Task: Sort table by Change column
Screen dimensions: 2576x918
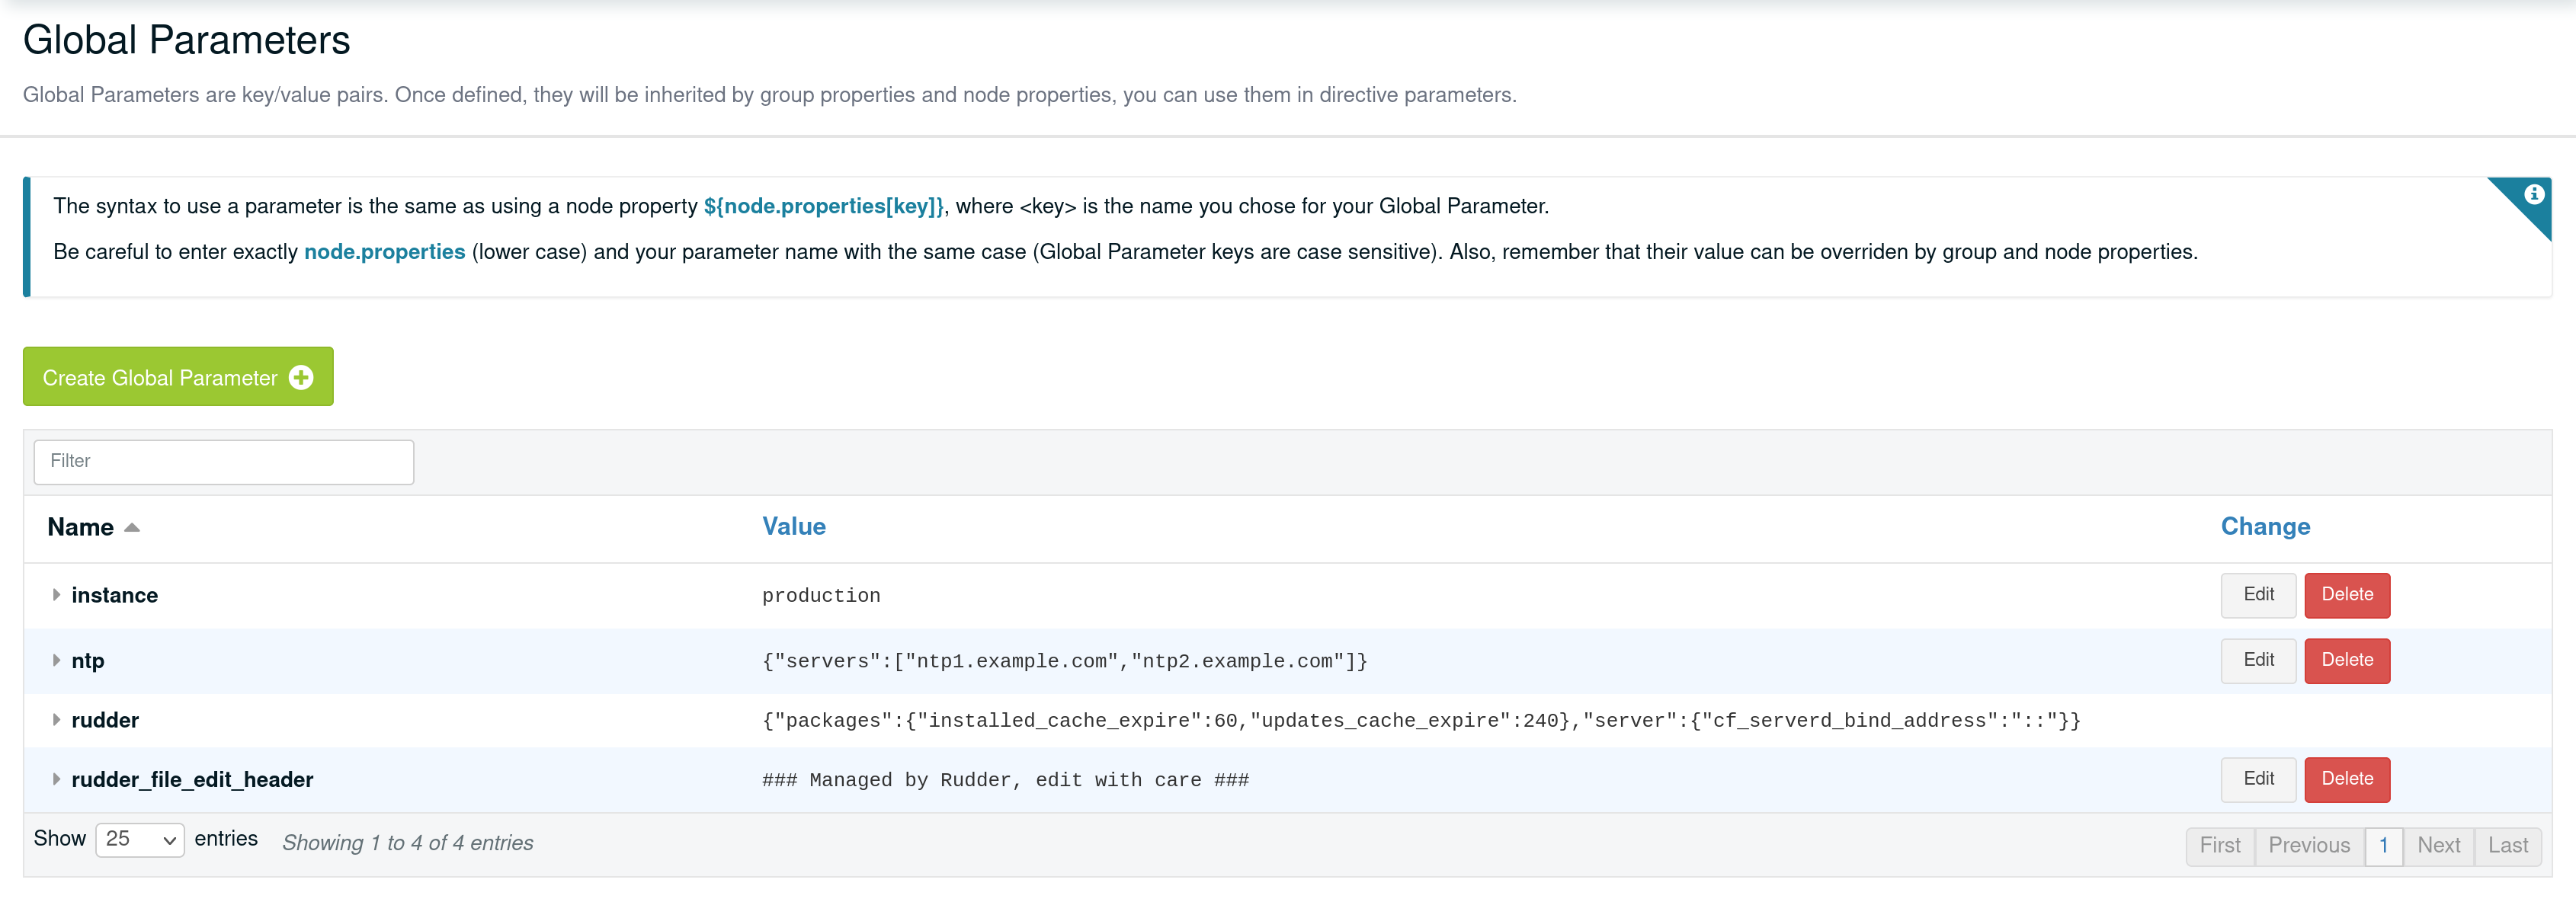Action: tap(2265, 527)
